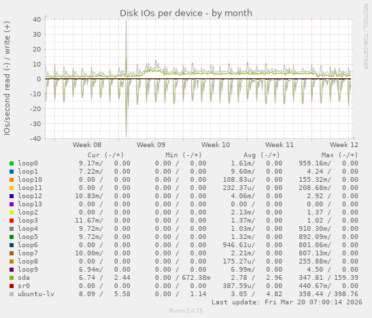Select the loop6 legend label
Image resolution: width=372 pixels, height=318 pixels.
pos(28,245)
